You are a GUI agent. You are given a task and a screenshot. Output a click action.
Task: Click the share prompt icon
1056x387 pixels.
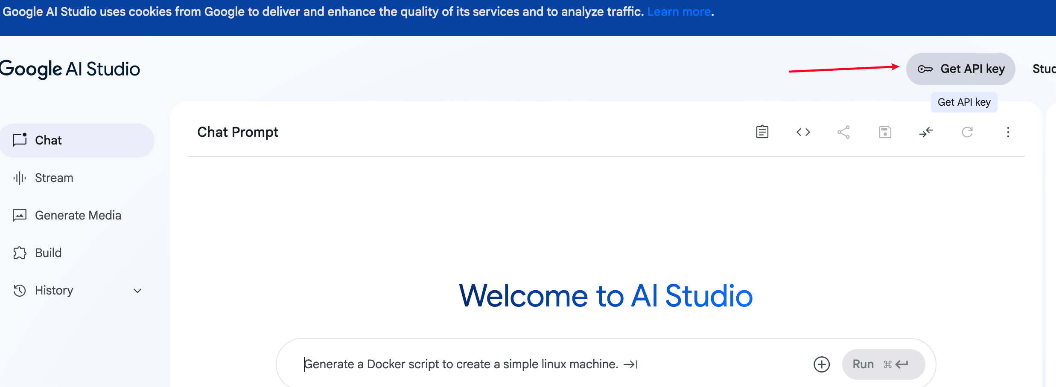pos(843,132)
